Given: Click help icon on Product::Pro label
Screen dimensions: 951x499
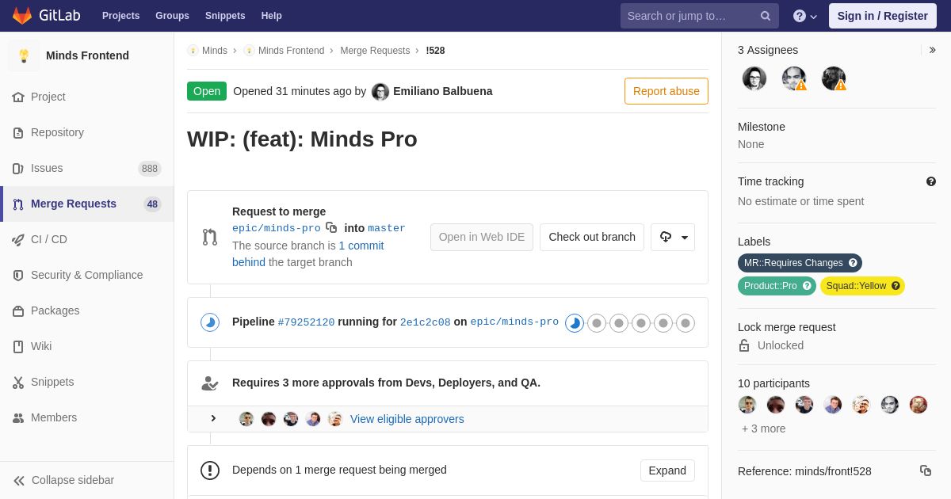Looking at the screenshot, I should 807,286.
